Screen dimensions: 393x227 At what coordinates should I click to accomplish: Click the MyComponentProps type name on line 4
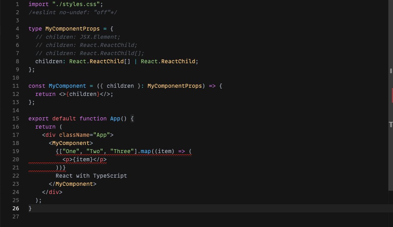(72, 28)
